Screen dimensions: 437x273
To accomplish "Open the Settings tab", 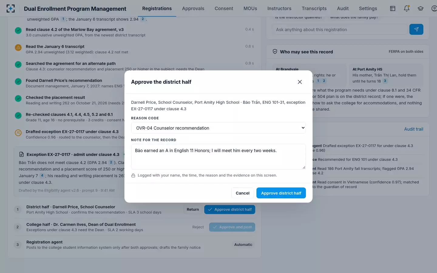I will [x=368, y=8].
